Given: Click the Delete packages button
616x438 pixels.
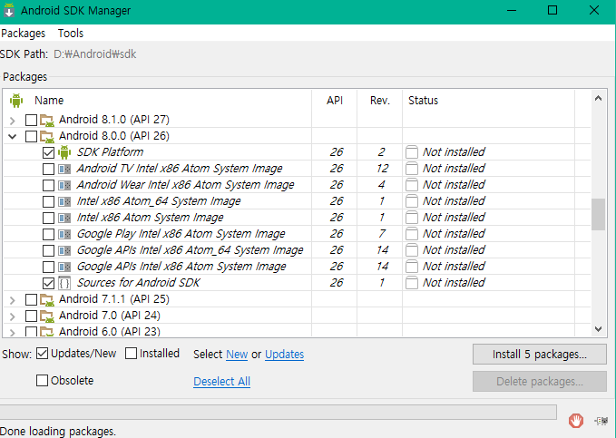Looking at the screenshot, I should click(x=540, y=382).
